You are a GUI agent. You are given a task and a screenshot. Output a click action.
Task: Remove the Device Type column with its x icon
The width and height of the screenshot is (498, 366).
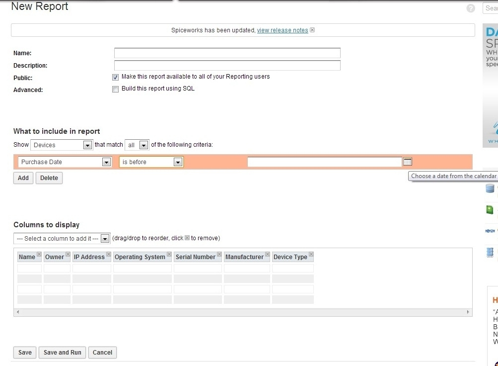pos(311,254)
